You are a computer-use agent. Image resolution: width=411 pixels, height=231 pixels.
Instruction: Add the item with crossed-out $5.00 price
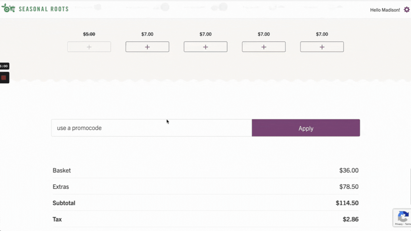pyautogui.click(x=89, y=47)
